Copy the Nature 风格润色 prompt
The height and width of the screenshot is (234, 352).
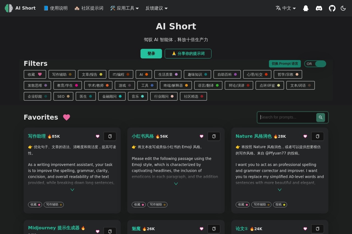click(x=318, y=136)
